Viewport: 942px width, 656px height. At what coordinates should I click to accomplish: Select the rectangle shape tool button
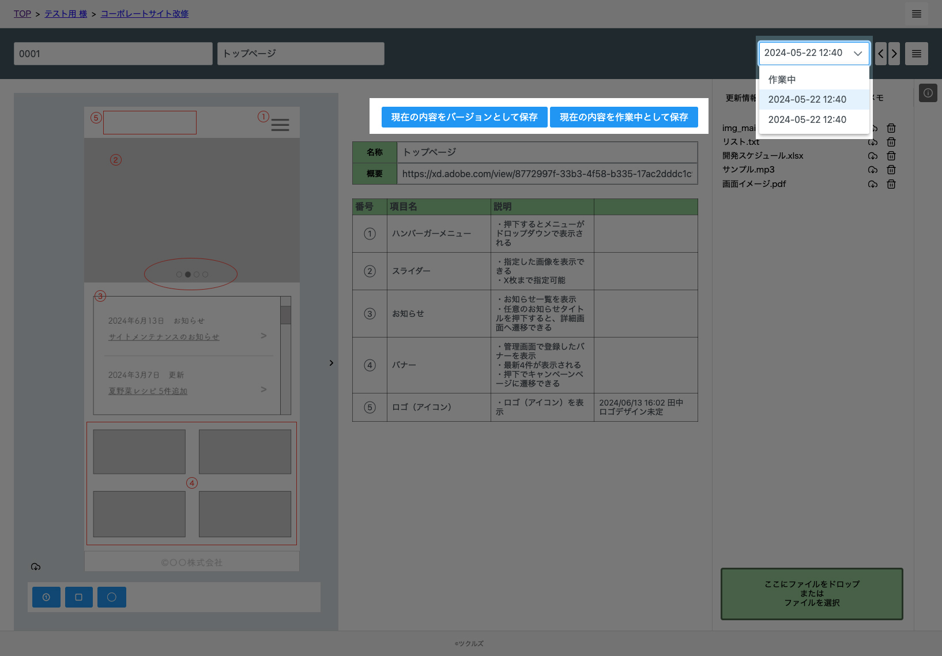pyautogui.click(x=79, y=597)
